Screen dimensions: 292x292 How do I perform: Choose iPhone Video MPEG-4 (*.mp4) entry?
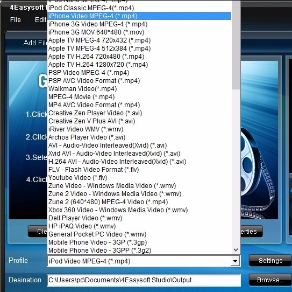(x=139, y=16)
